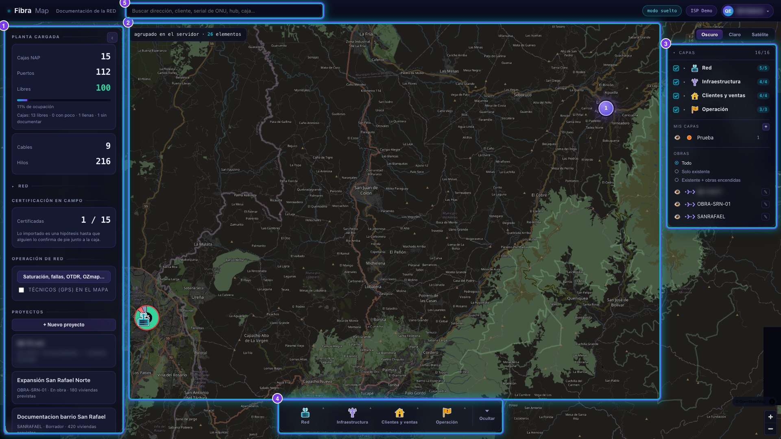Switch the map style to Satélite

[x=759, y=35]
